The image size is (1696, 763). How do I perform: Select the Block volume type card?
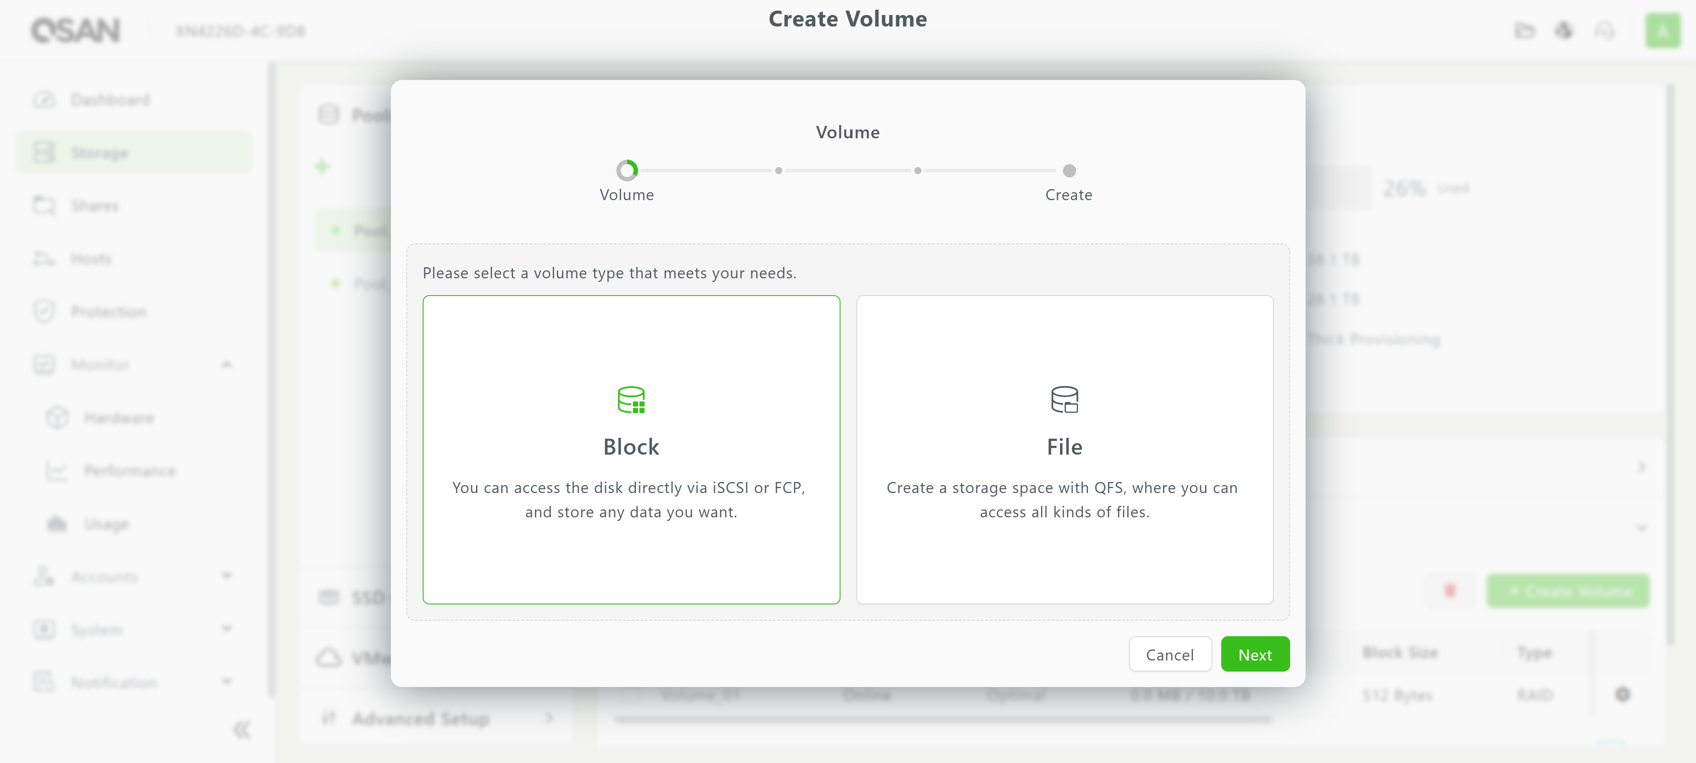coord(631,449)
